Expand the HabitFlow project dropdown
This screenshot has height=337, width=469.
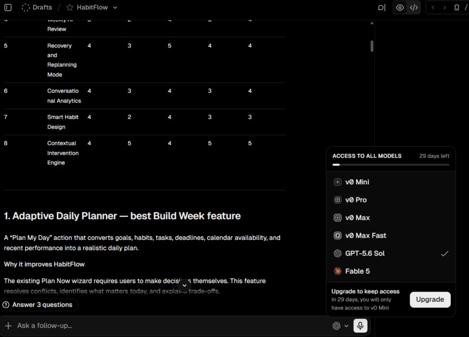click(x=115, y=8)
